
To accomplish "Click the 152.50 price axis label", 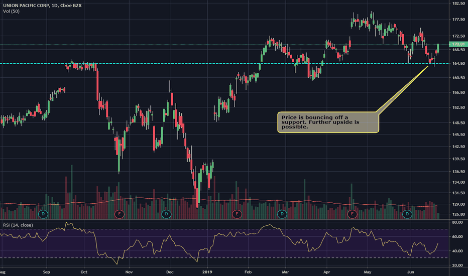I will 458,107.
